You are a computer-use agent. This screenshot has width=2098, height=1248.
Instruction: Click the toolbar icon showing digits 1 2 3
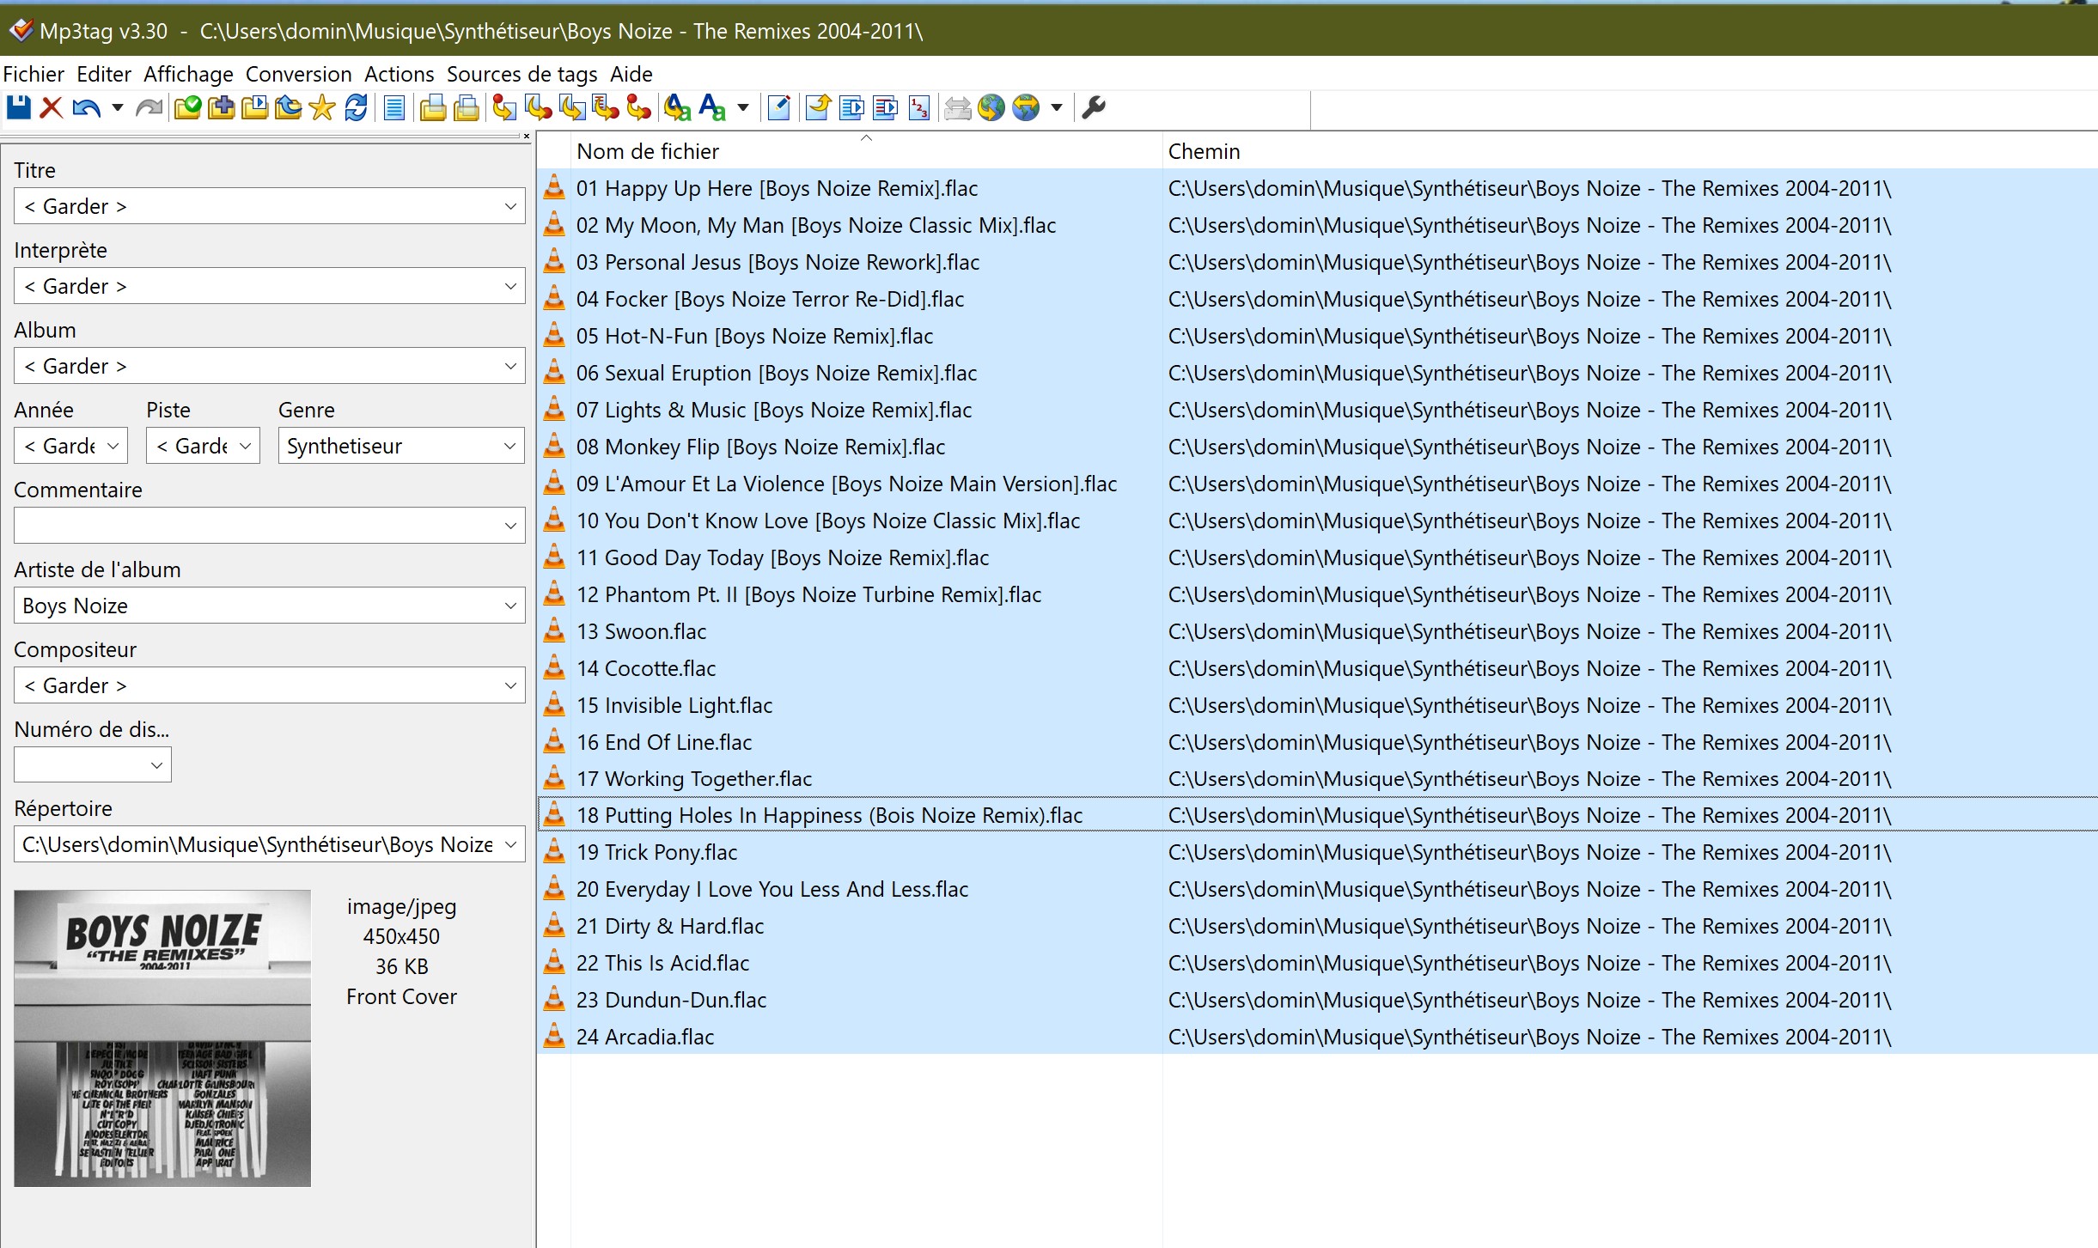[x=919, y=107]
